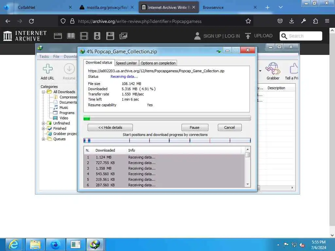Screen dimensions: 335x251
Task: Select the Music category
Action: [64, 108]
